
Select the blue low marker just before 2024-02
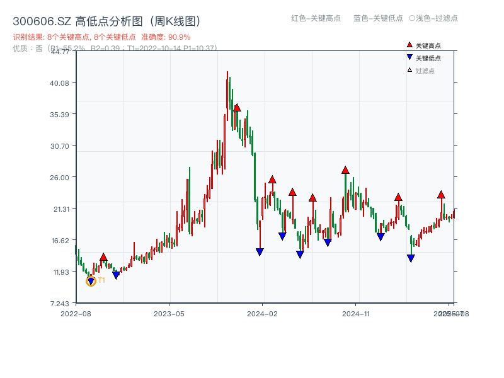click(260, 252)
